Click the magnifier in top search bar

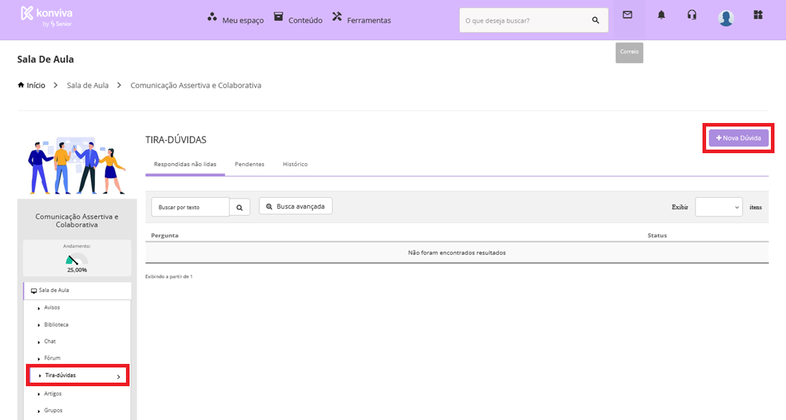pyautogui.click(x=595, y=20)
